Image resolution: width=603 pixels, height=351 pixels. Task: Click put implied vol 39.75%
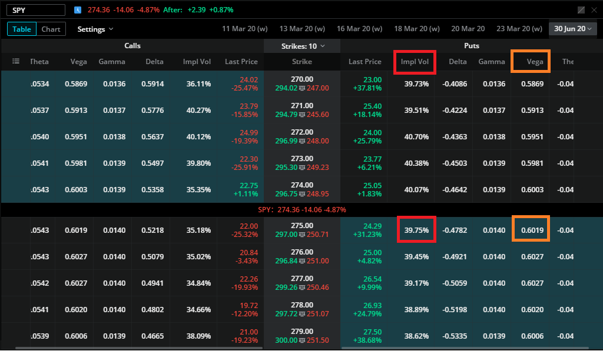416,230
